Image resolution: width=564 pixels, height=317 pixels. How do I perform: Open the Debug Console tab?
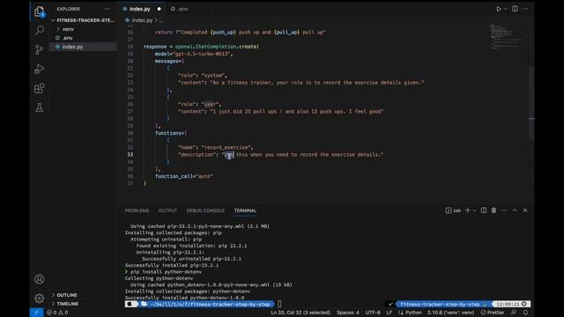pyautogui.click(x=205, y=210)
